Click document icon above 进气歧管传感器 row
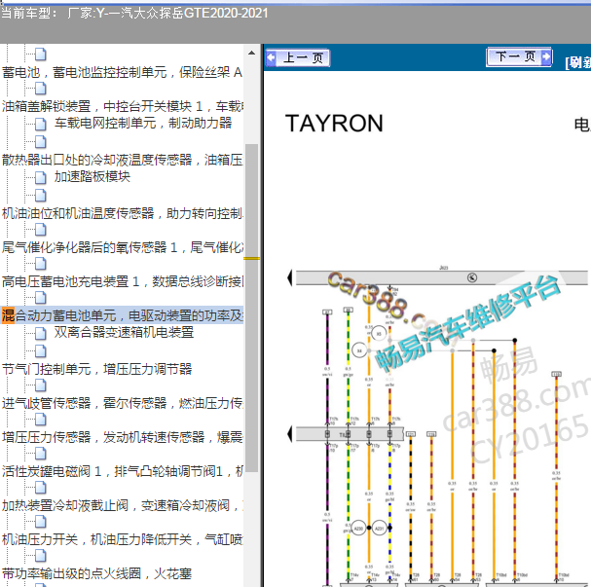The image size is (591, 587). pyautogui.click(x=41, y=385)
